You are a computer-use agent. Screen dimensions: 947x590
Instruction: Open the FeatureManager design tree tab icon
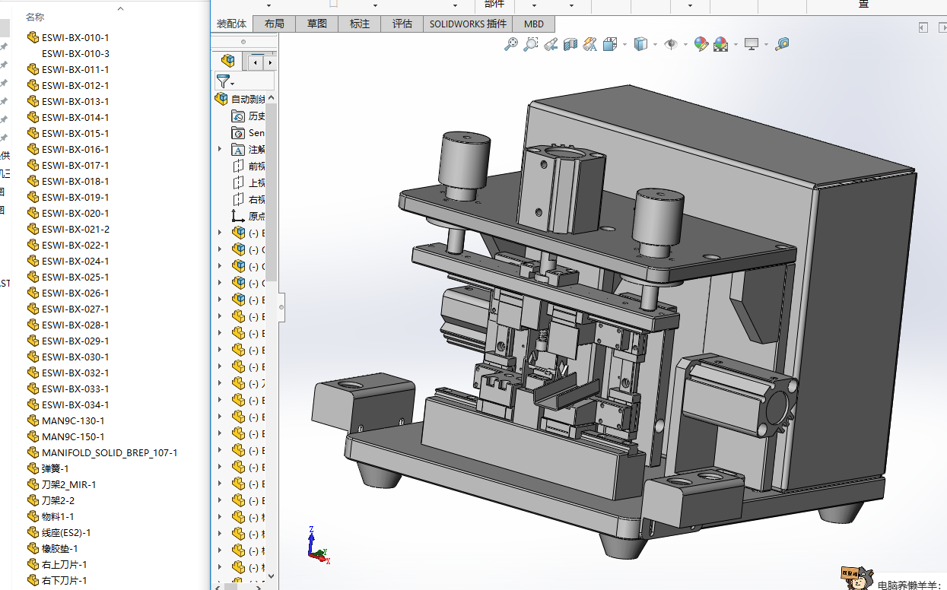pos(227,61)
